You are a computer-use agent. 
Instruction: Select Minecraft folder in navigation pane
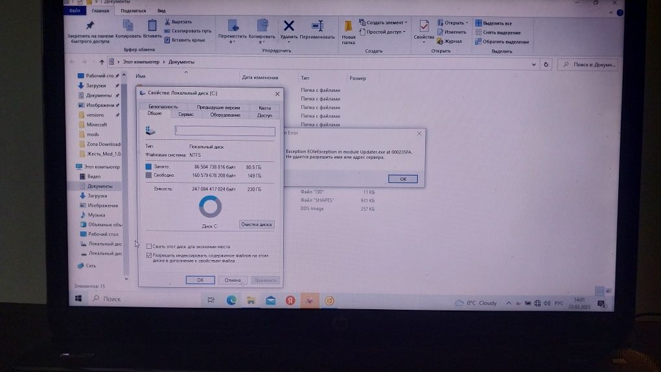click(97, 124)
